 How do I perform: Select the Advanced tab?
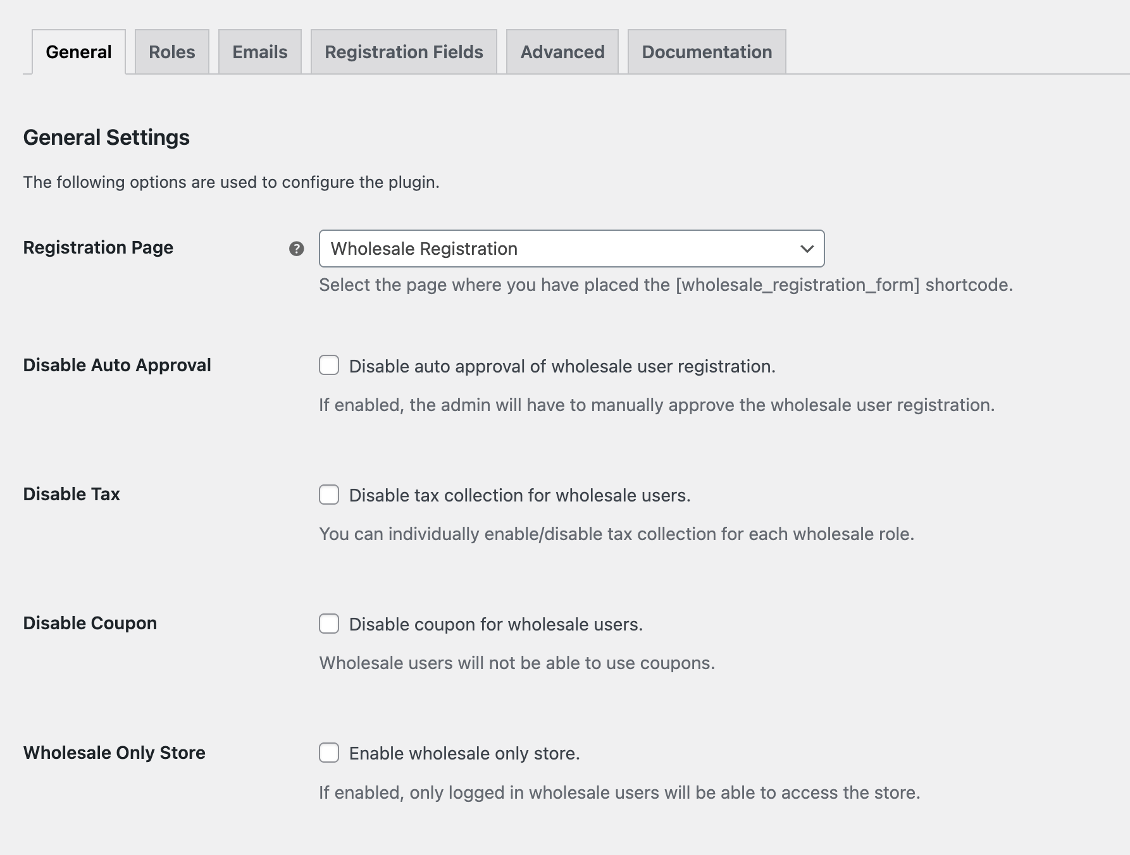(562, 52)
